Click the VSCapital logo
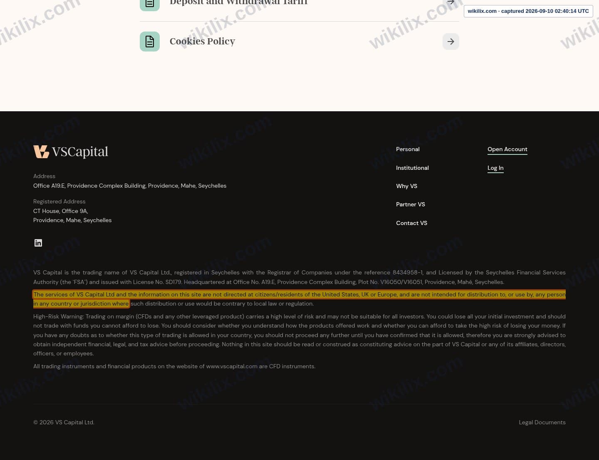This screenshot has width=599, height=460. (x=71, y=152)
